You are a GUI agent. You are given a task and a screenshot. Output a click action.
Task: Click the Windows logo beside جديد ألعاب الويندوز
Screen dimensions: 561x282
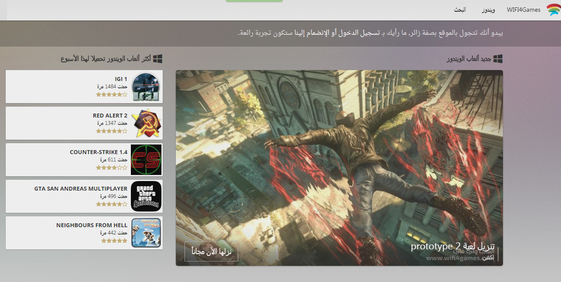pos(498,59)
